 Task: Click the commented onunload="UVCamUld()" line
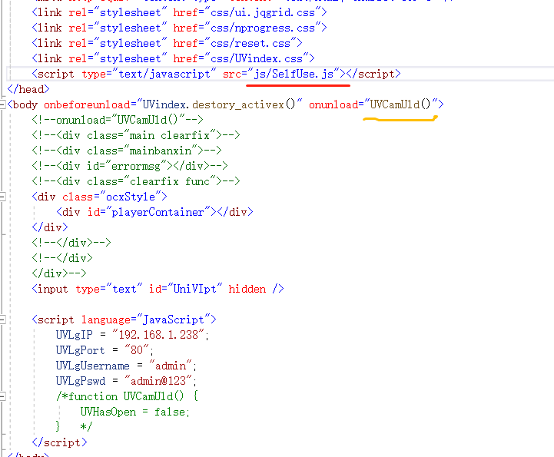[118, 120]
